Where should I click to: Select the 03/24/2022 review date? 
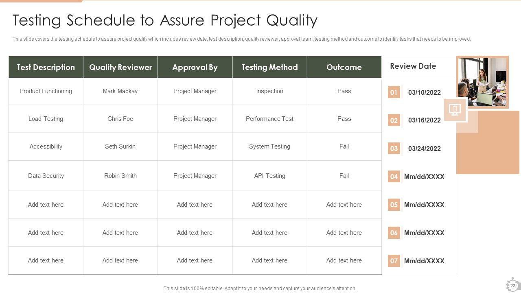tap(424, 149)
